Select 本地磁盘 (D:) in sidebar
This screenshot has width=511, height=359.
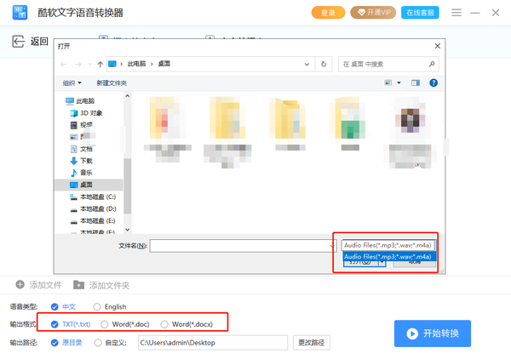(x=98, y=208)
